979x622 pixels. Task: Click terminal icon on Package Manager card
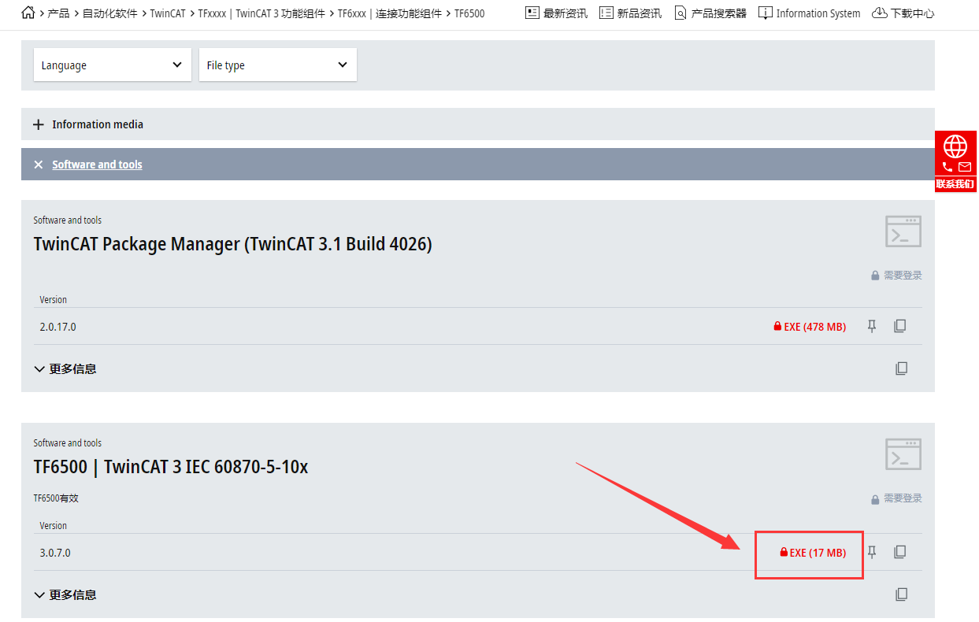[903, 231]
